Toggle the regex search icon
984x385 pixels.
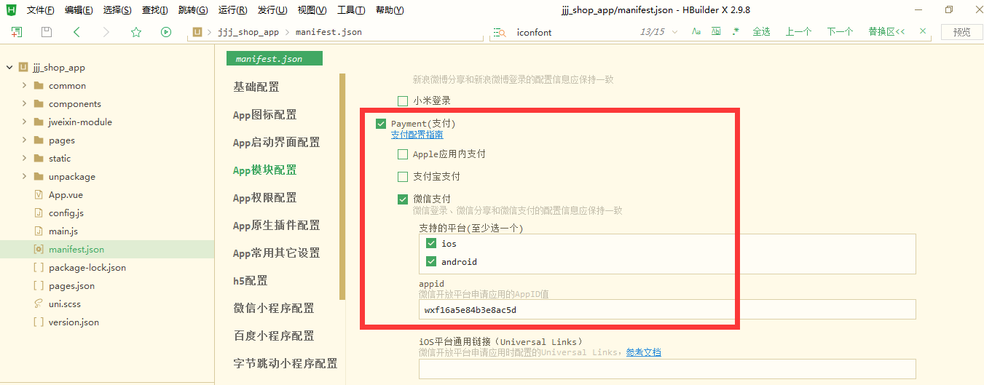[736, 32]
